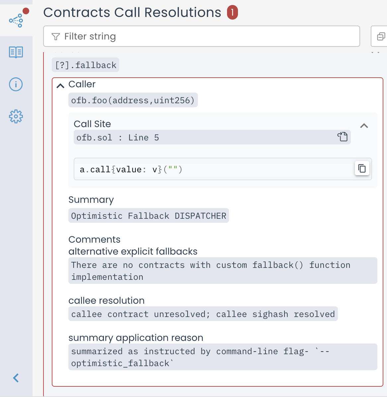
Task: Click the jump-to-source icon beside ofb.sol Line 5
Action: tap(342, 137)
